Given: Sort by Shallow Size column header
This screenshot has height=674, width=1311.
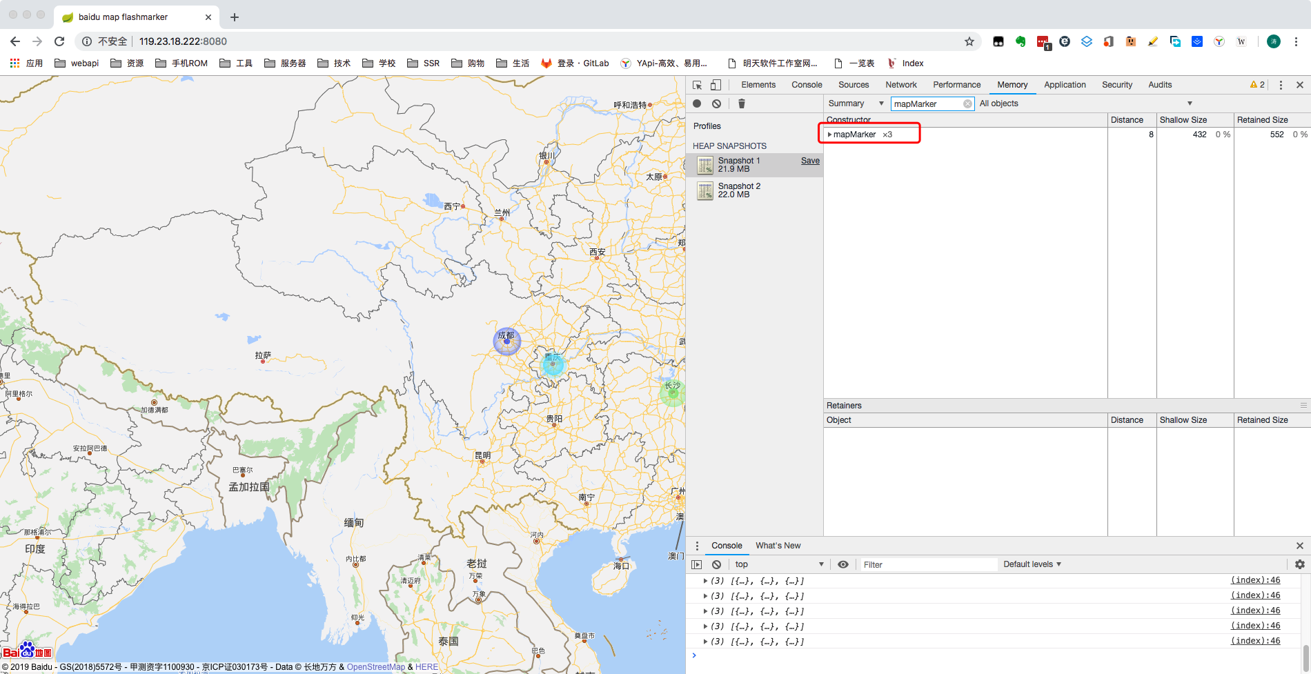Looking at the screenshot, I should point(1195,120).
